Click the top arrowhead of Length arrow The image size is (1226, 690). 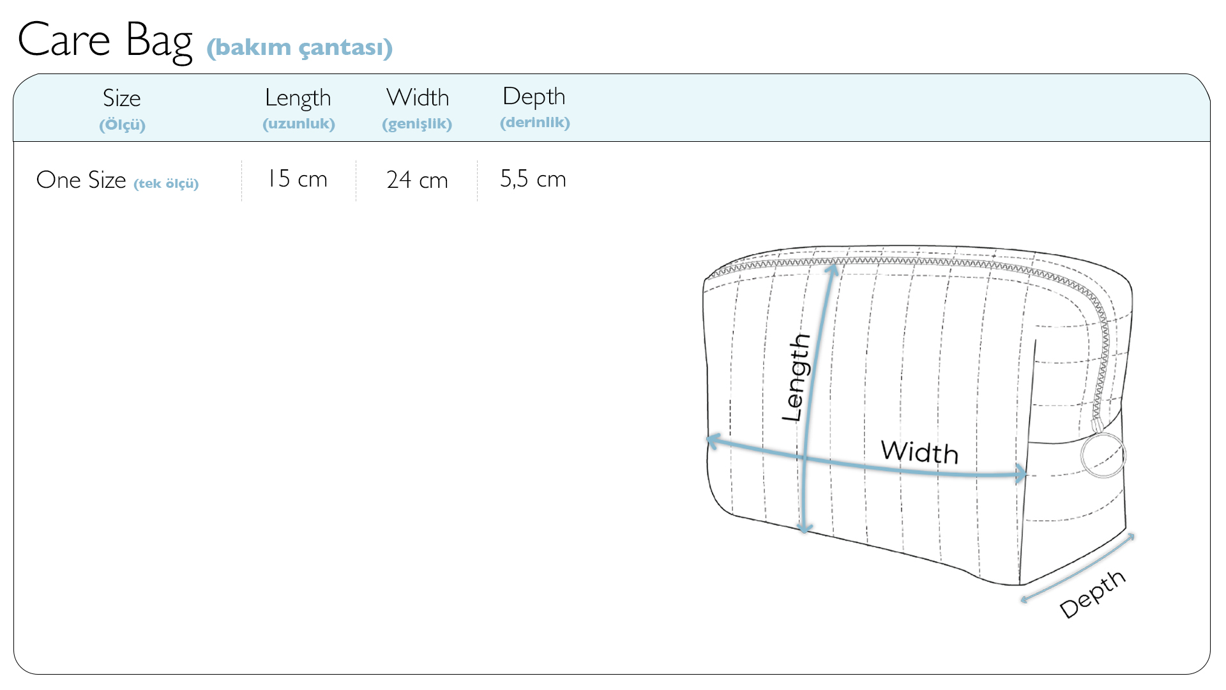tap(831, 270)
